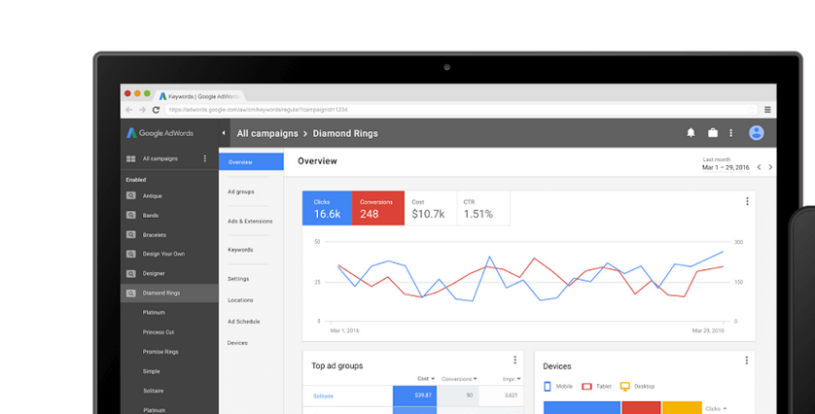Click the Design Your Own campaign icon

click(x=131, y=254)
